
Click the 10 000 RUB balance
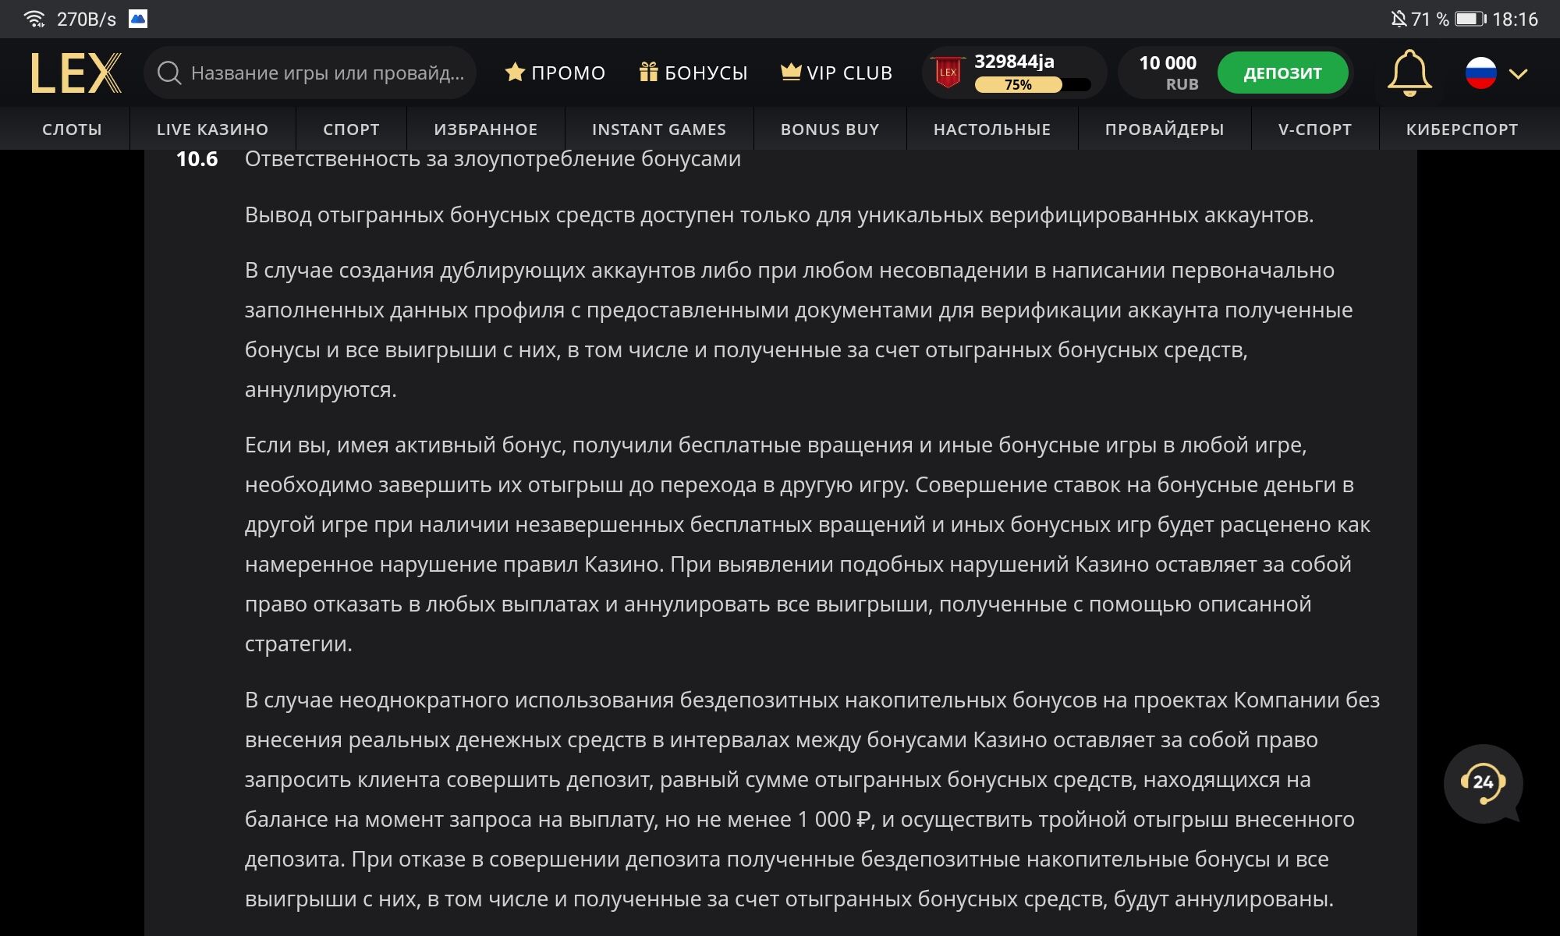(1167, 73)
